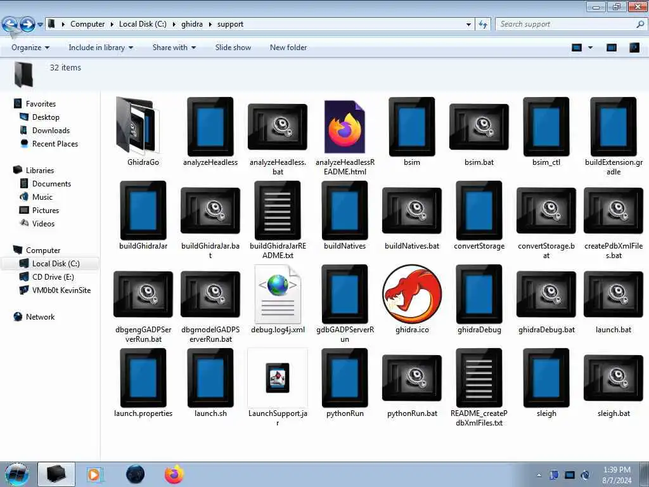Open the recent pages dropdown arrow
This screenshot has width=649, height=487.
(x=40, y=25)
